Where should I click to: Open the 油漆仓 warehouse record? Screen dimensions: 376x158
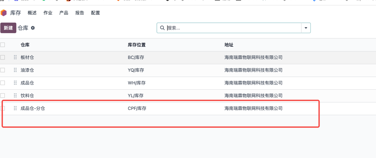(27, 70)
